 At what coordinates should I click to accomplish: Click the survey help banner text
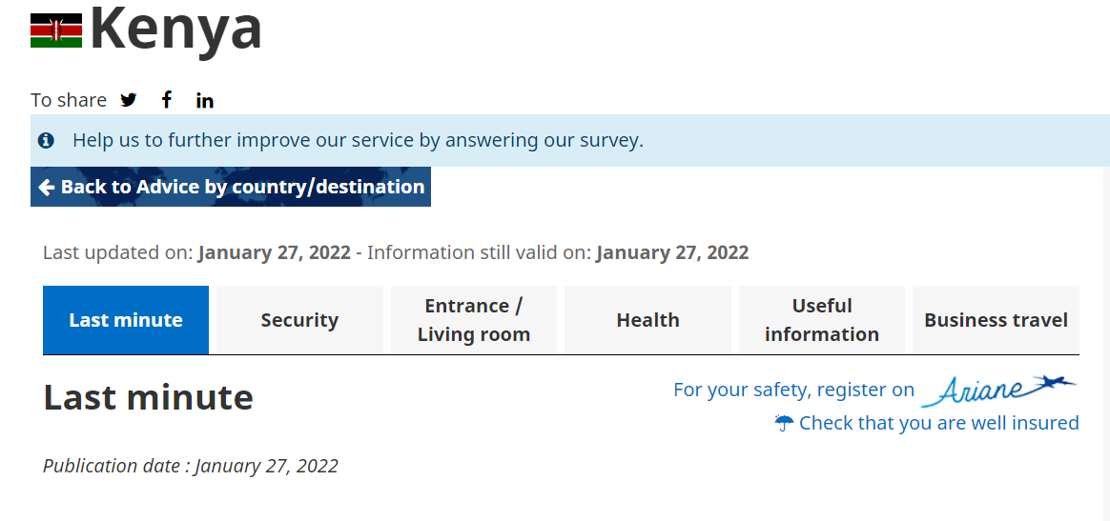coord(358,141)
